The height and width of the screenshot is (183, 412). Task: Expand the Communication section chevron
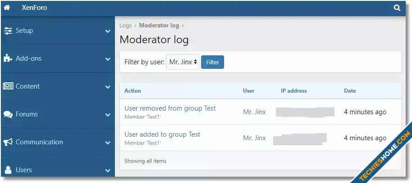108,143
